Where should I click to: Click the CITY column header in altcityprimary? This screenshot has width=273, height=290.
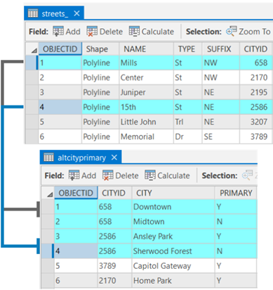pos(173,193)
